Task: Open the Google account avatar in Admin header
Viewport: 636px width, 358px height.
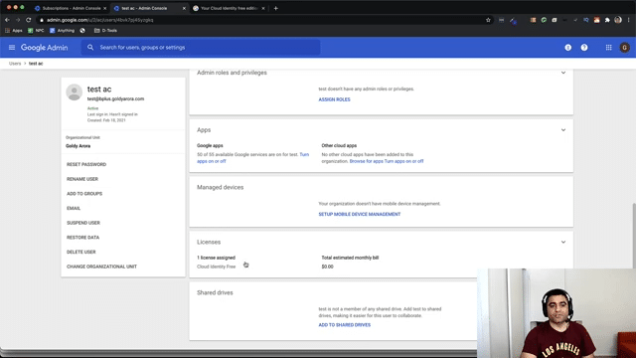Action: coord(624,48)
